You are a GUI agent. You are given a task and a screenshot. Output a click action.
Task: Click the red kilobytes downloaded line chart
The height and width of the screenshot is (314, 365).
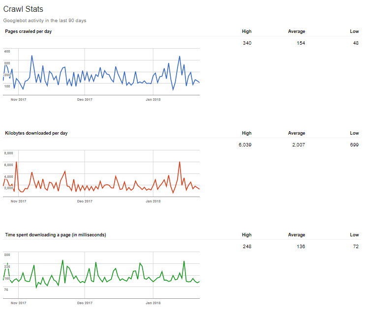coord(101,173)
